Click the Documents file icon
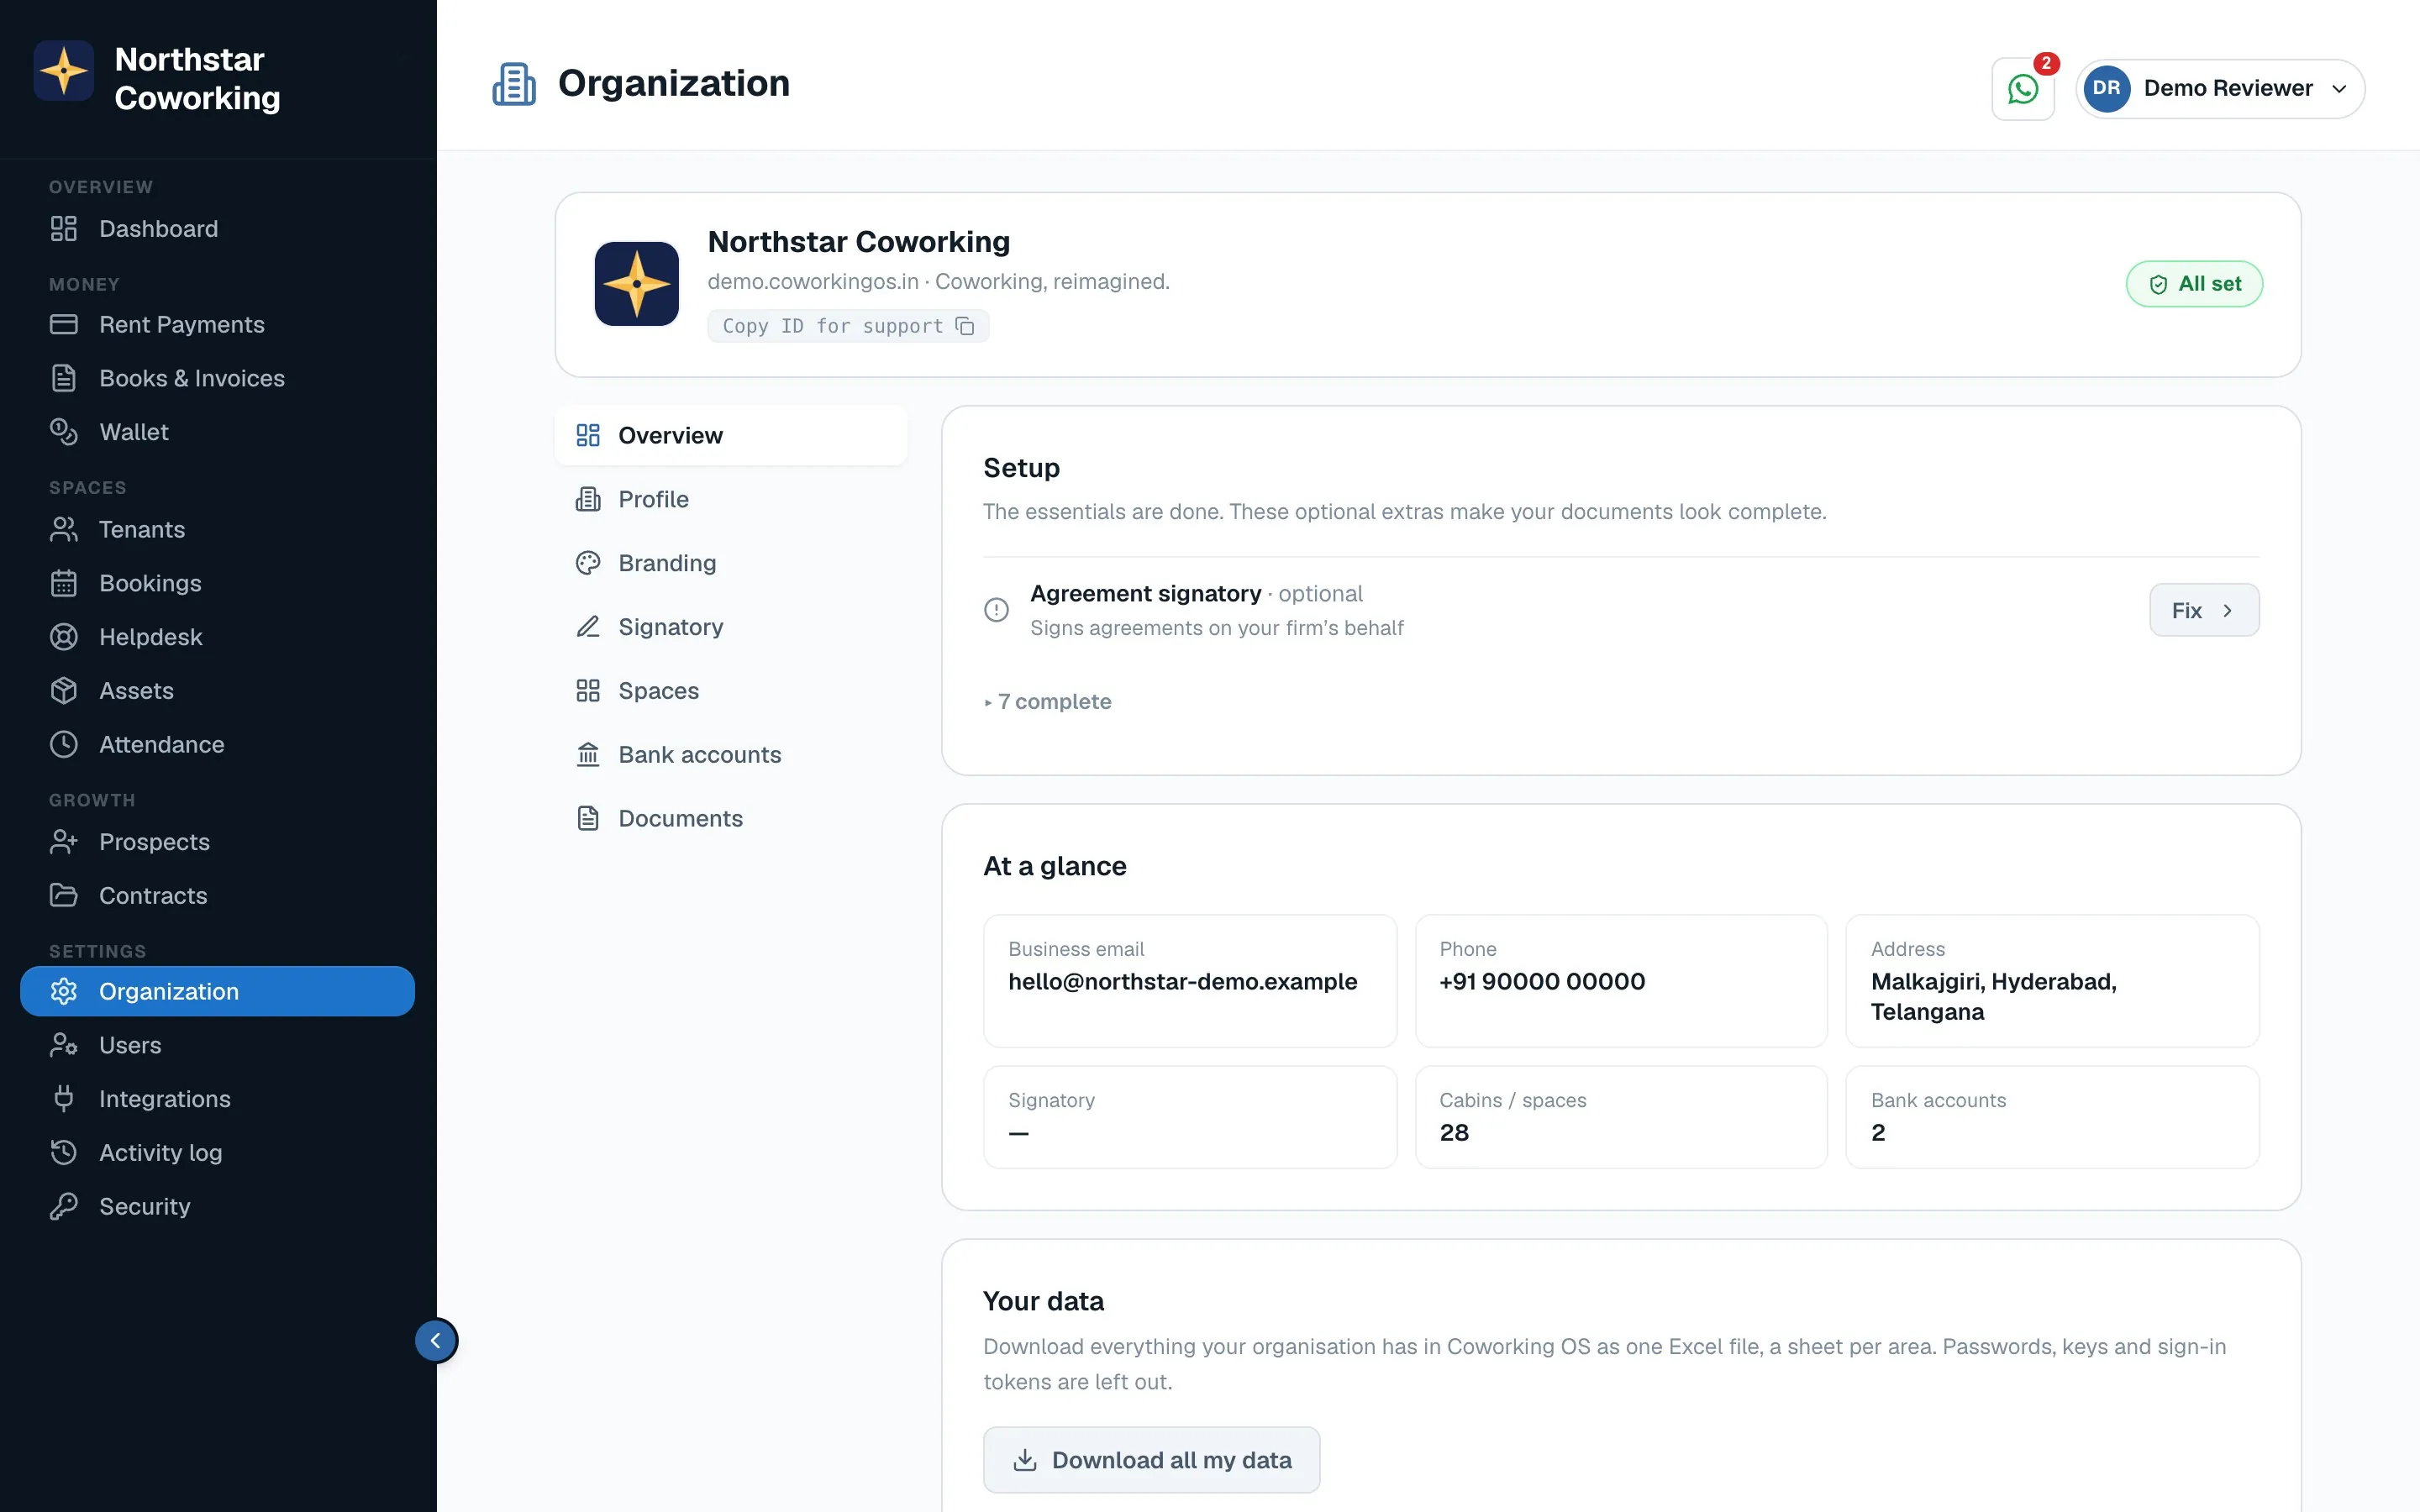Image resolution: width=2420 pixels, height=1512 pixels. coord(588,819)
